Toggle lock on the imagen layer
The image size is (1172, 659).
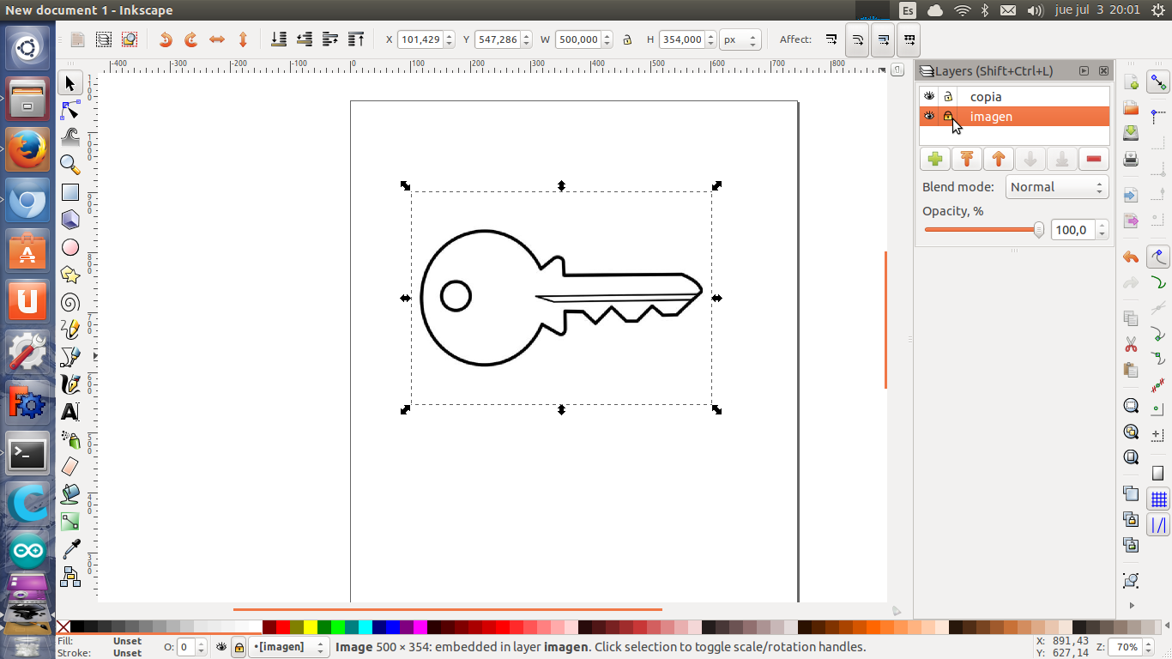(948, 116)
